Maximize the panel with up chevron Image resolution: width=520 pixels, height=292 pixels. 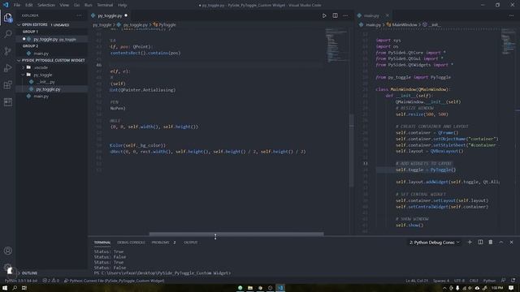click(501, 243)
